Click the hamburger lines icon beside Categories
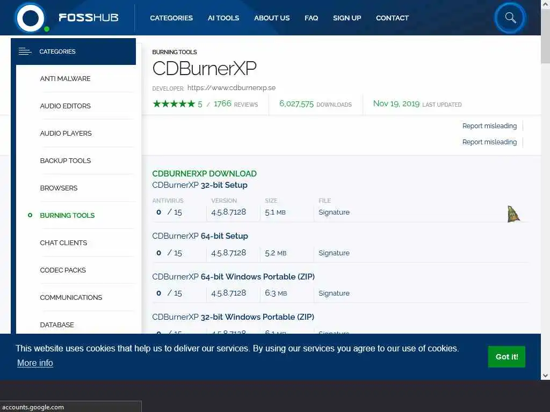The image size is (550, 412). click(x=25, y=51)
